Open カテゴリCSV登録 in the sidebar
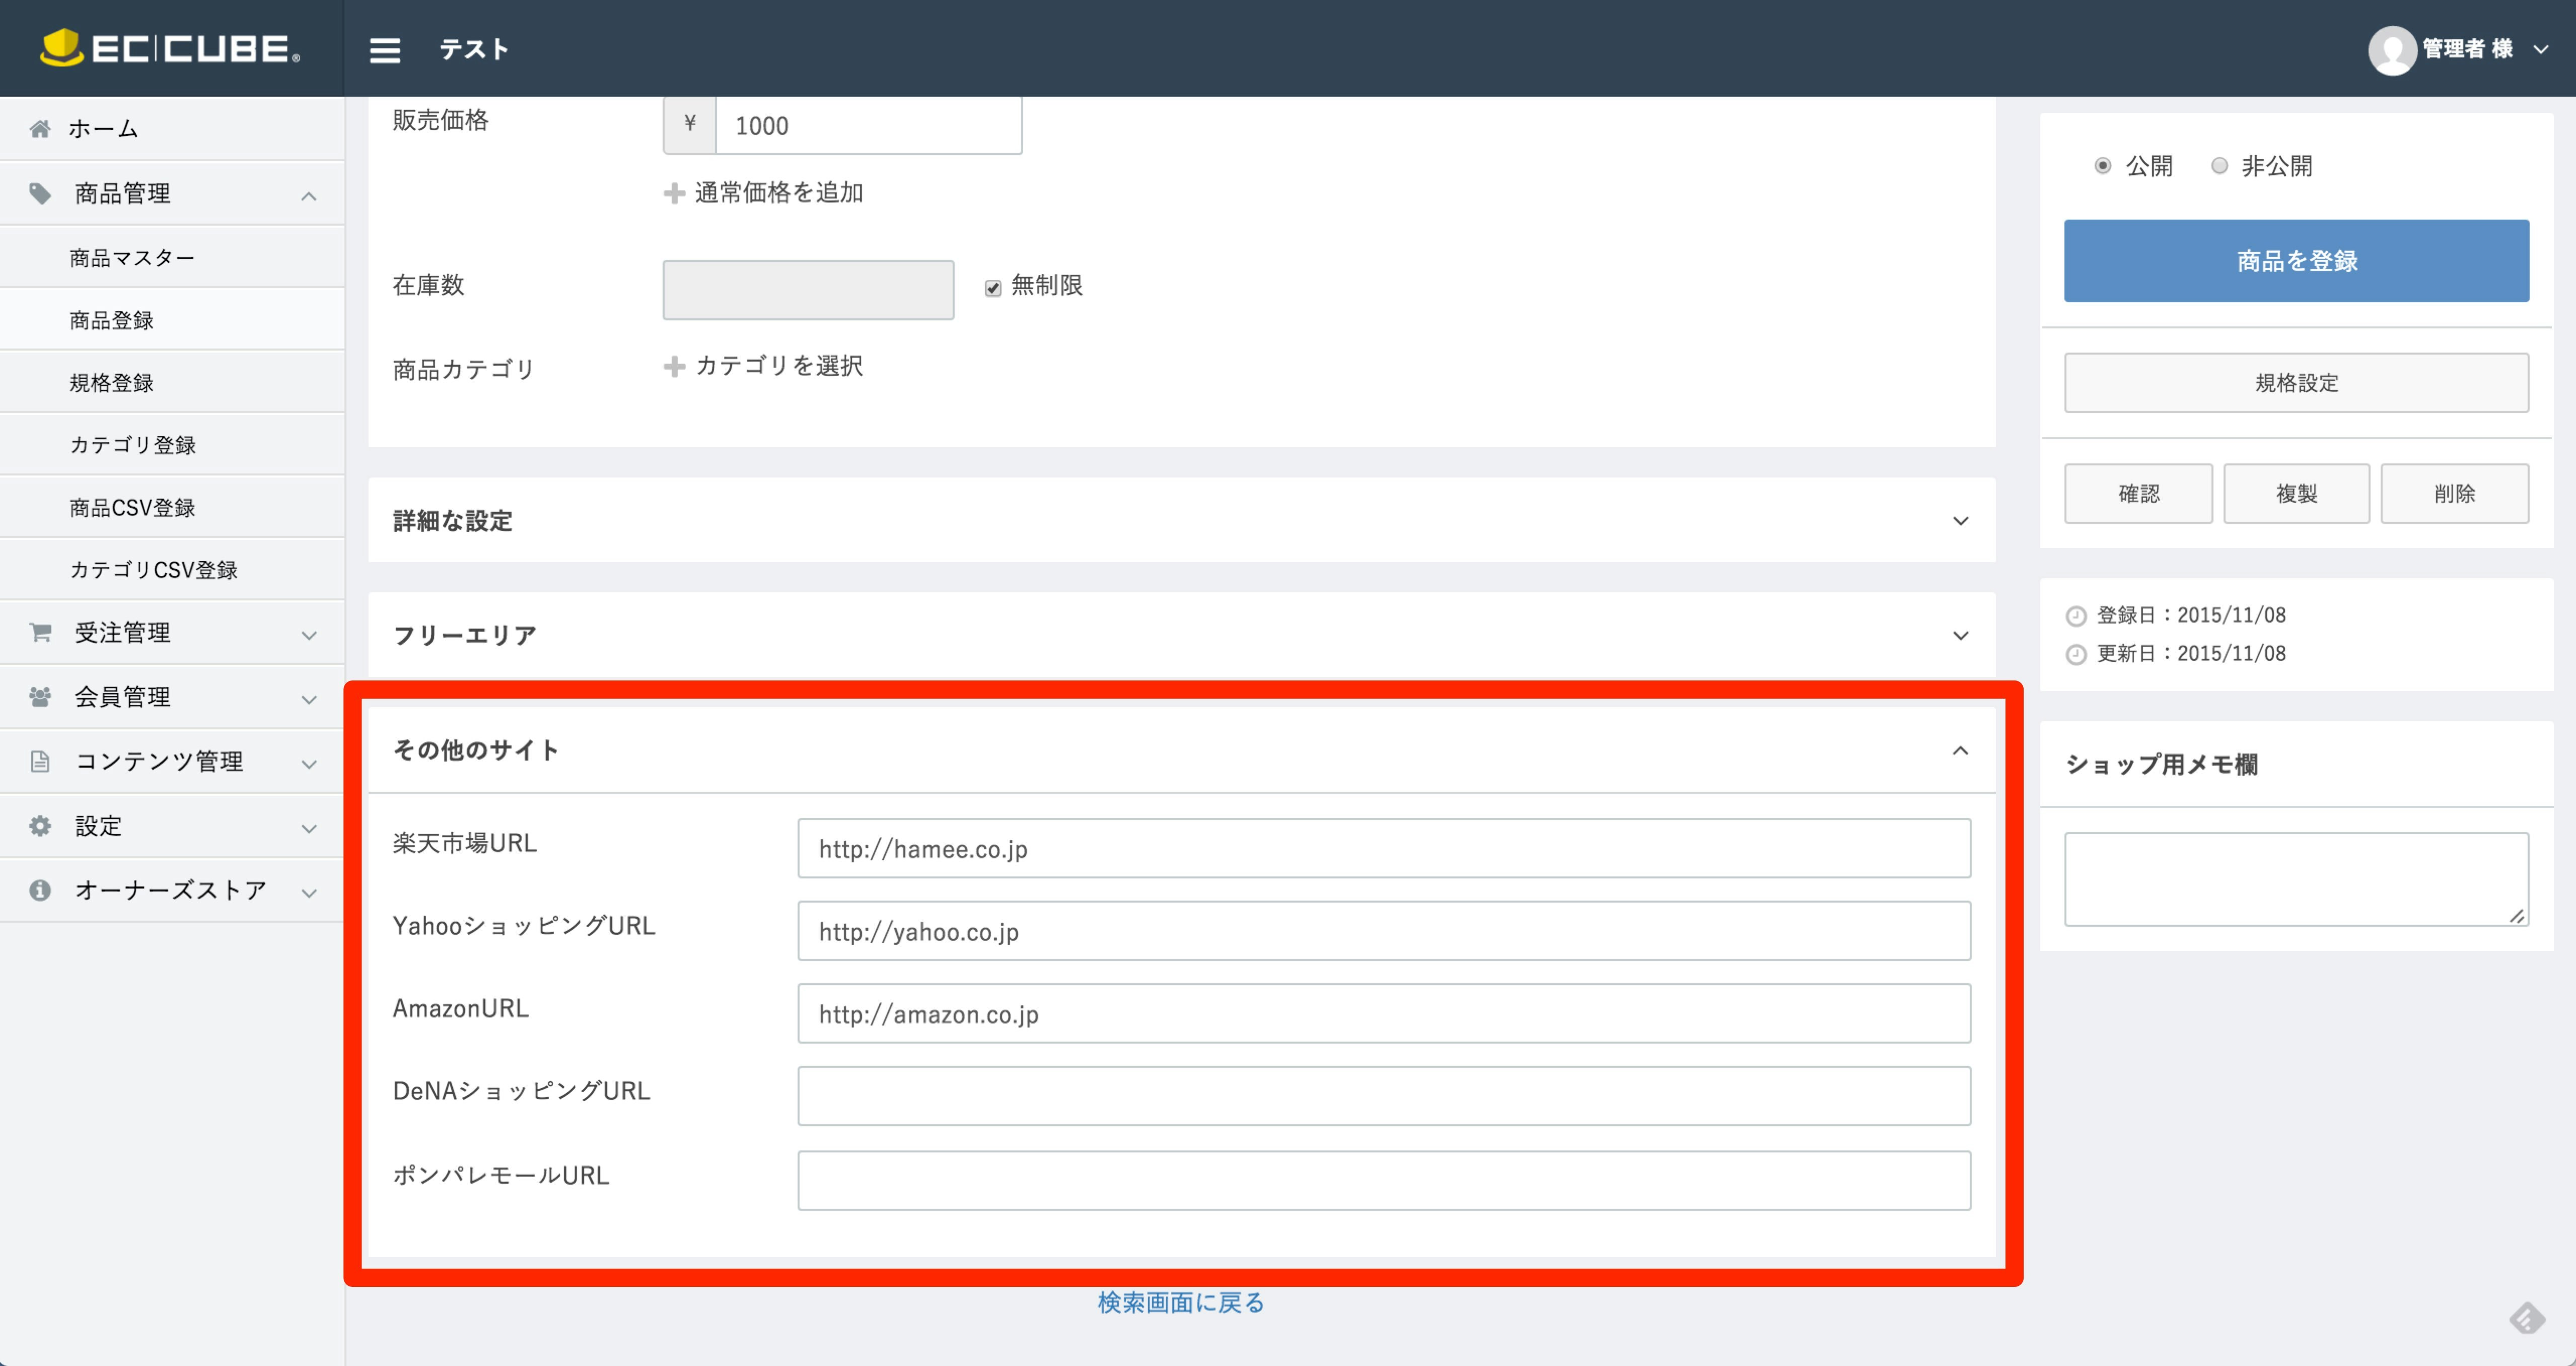This screenshot has width=2576, height=1366. [x=172, y=570]
